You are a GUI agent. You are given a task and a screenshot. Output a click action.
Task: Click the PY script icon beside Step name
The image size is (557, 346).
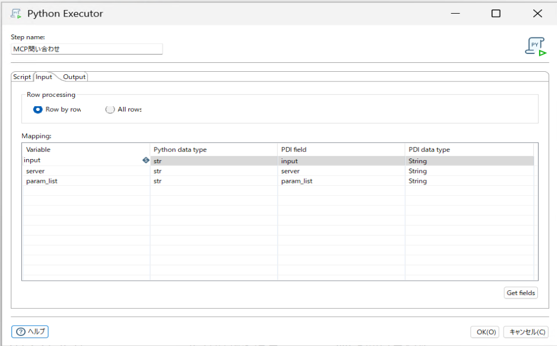tap(536, 46)
